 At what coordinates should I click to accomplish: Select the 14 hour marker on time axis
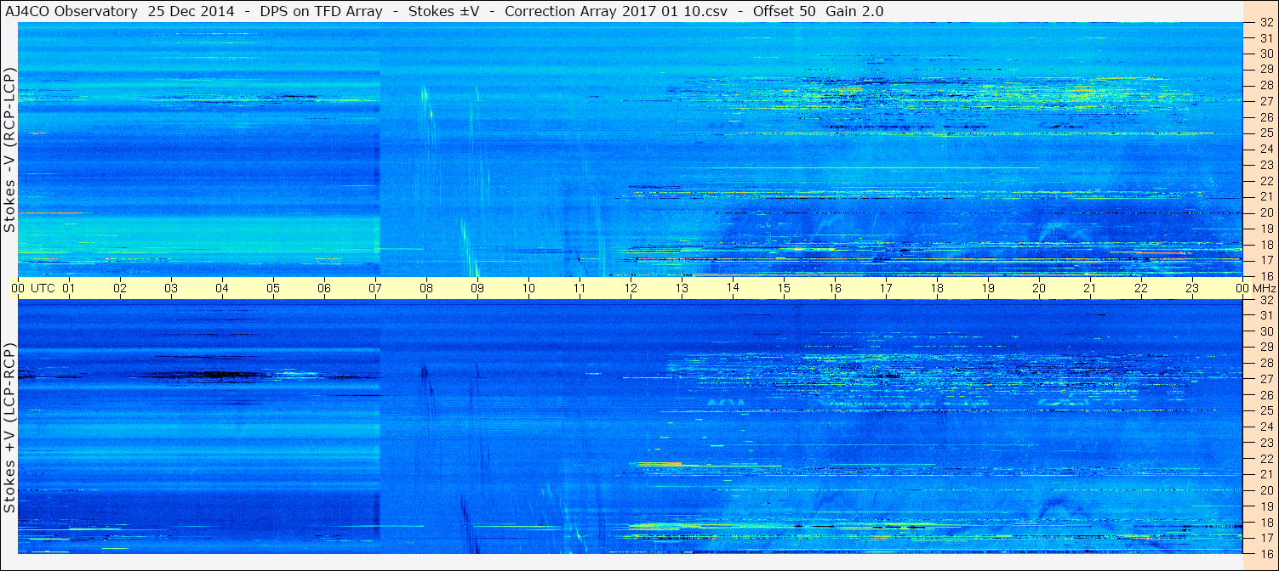[733, 288]
